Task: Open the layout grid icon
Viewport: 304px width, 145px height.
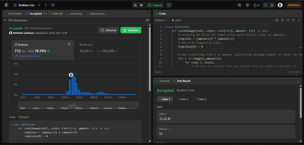Action: click(x=240, y=5)
